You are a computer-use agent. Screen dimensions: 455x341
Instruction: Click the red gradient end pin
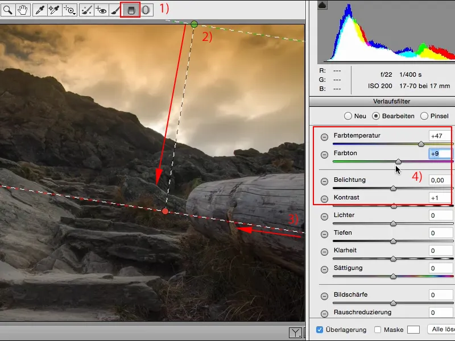pos(165,211)
